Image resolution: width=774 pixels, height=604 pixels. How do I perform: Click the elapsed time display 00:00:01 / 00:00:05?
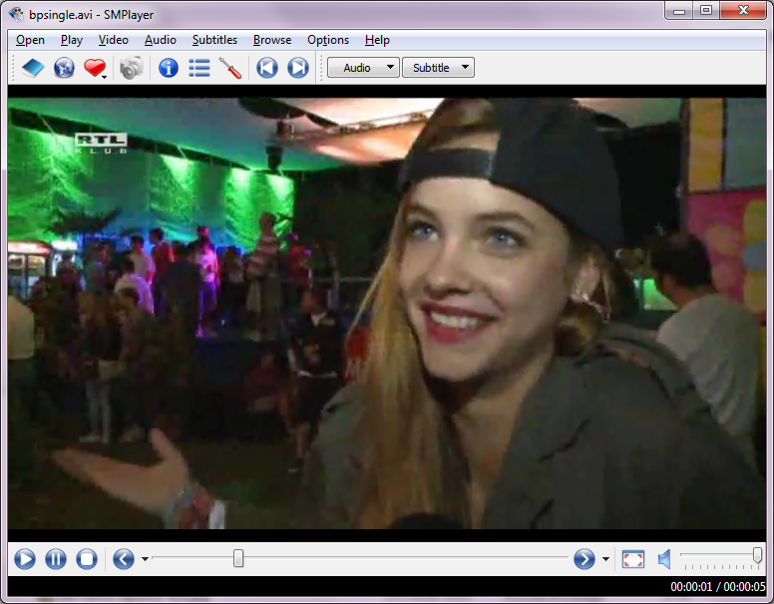718,587
